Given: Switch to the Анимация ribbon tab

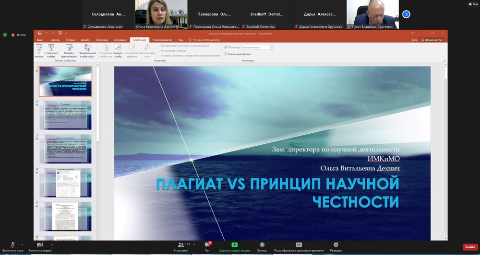Looking at the screenshot, I should pyautogui.click(x=120, y=40).
